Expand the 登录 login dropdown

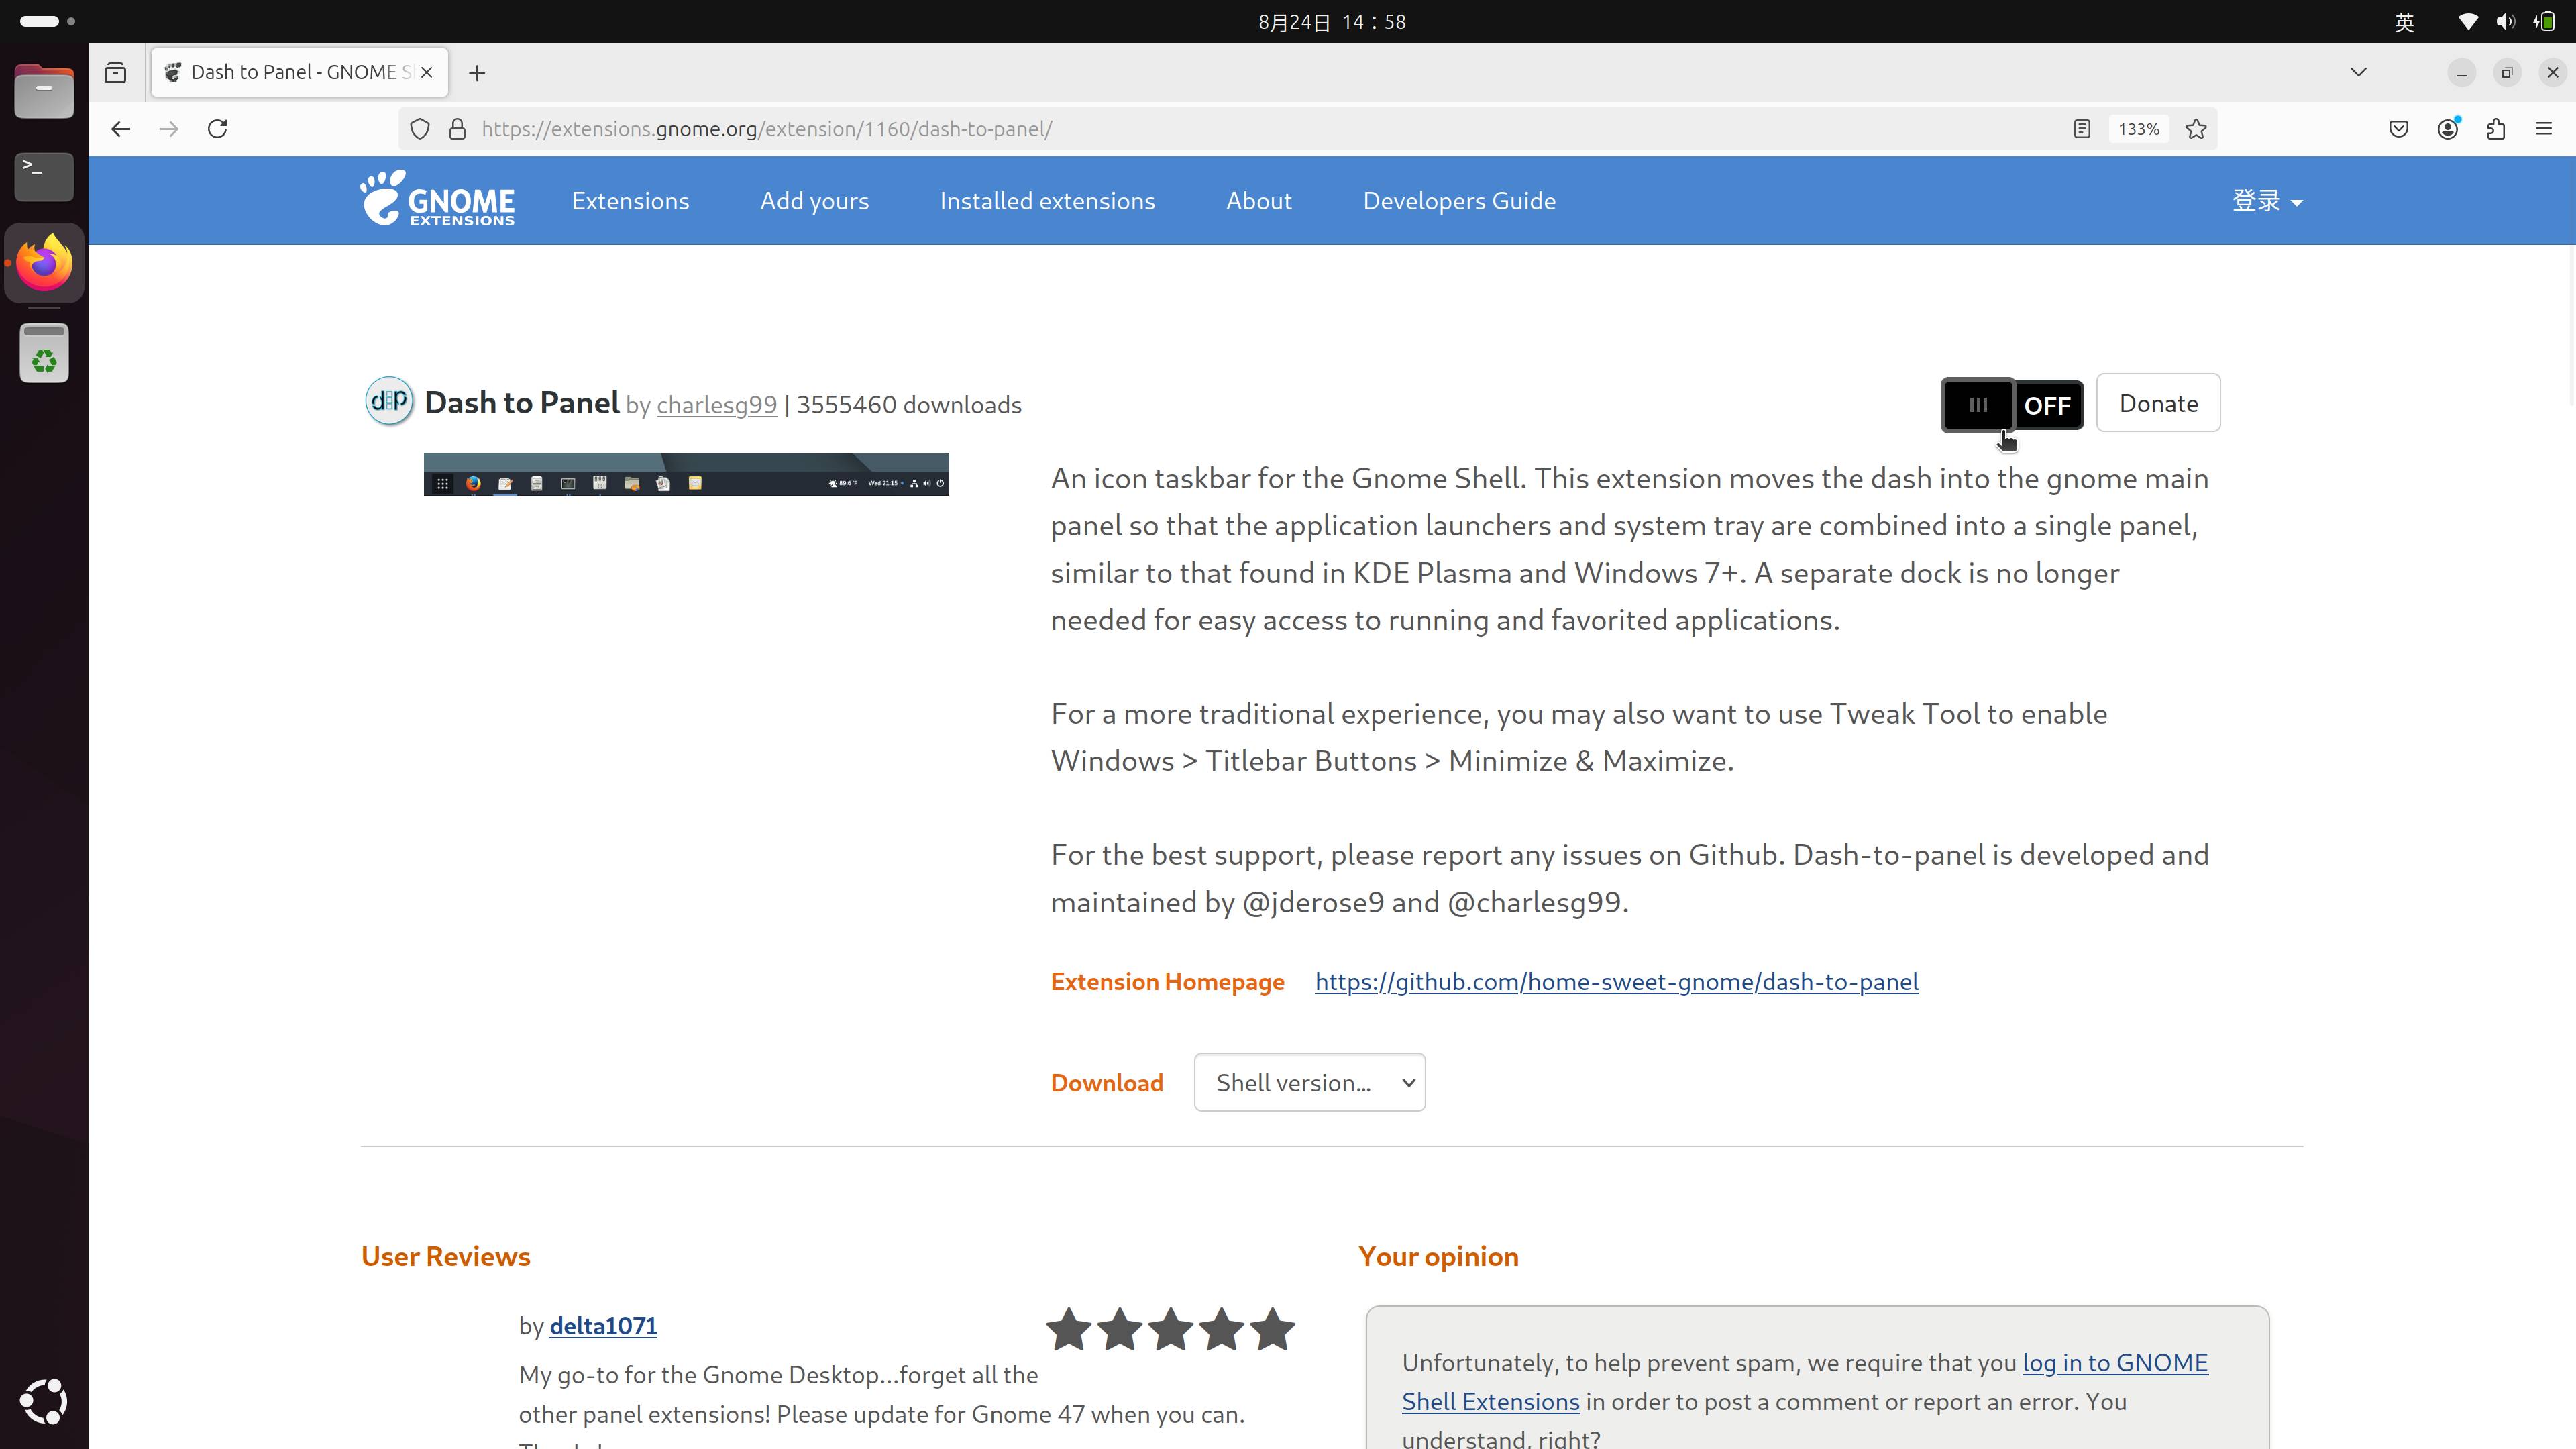coord(2267,201)
